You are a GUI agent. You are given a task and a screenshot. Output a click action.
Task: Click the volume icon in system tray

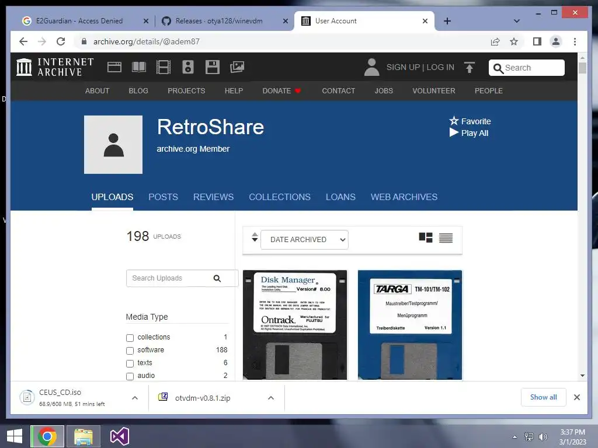point(543,436)
